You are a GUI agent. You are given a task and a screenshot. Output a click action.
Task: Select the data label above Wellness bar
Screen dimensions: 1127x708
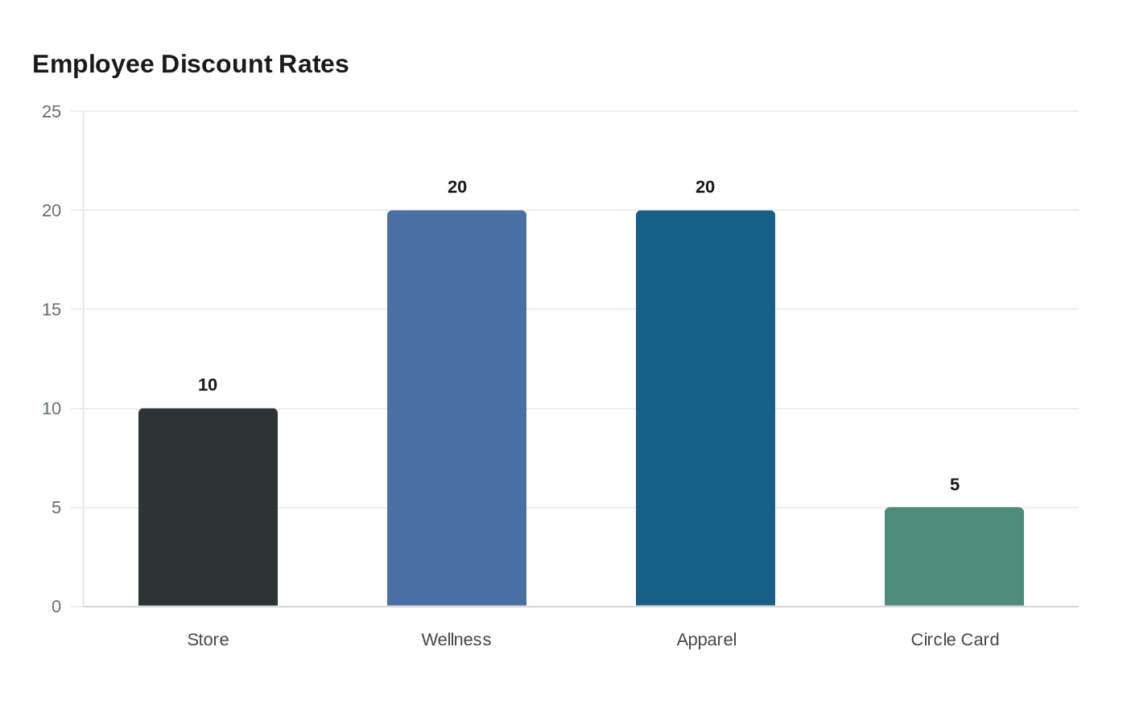[x=457, y=187]
